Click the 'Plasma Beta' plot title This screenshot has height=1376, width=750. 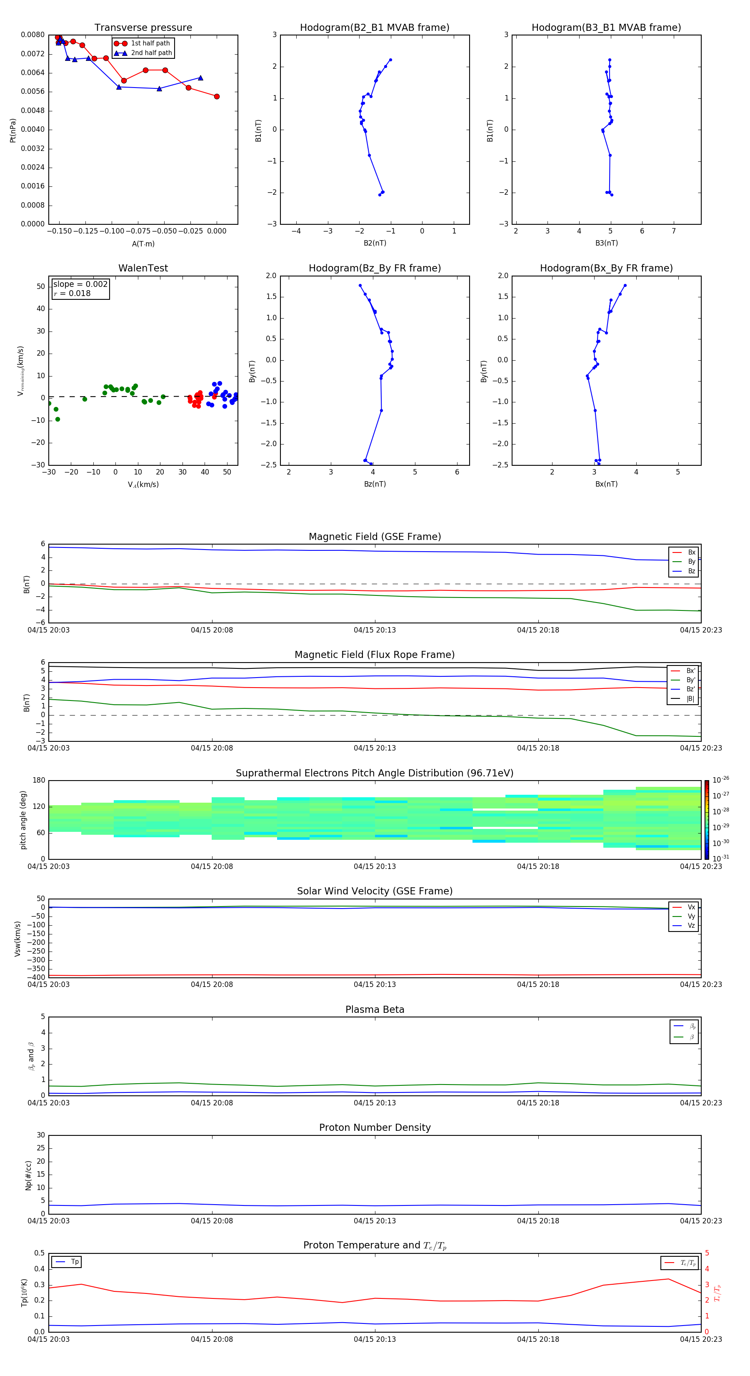375,1010
